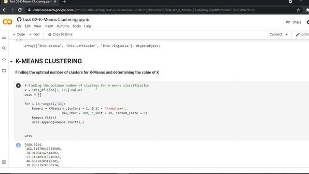Click the browser address bar URL

144,10
